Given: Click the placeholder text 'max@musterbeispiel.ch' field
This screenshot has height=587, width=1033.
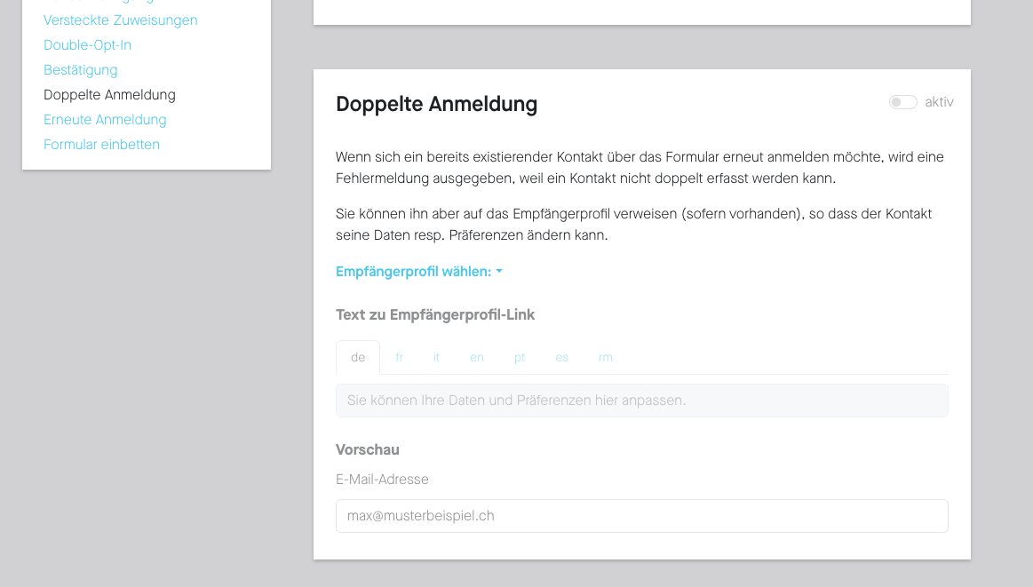Looking at the screenshot, I should click(x=641, y=515).
